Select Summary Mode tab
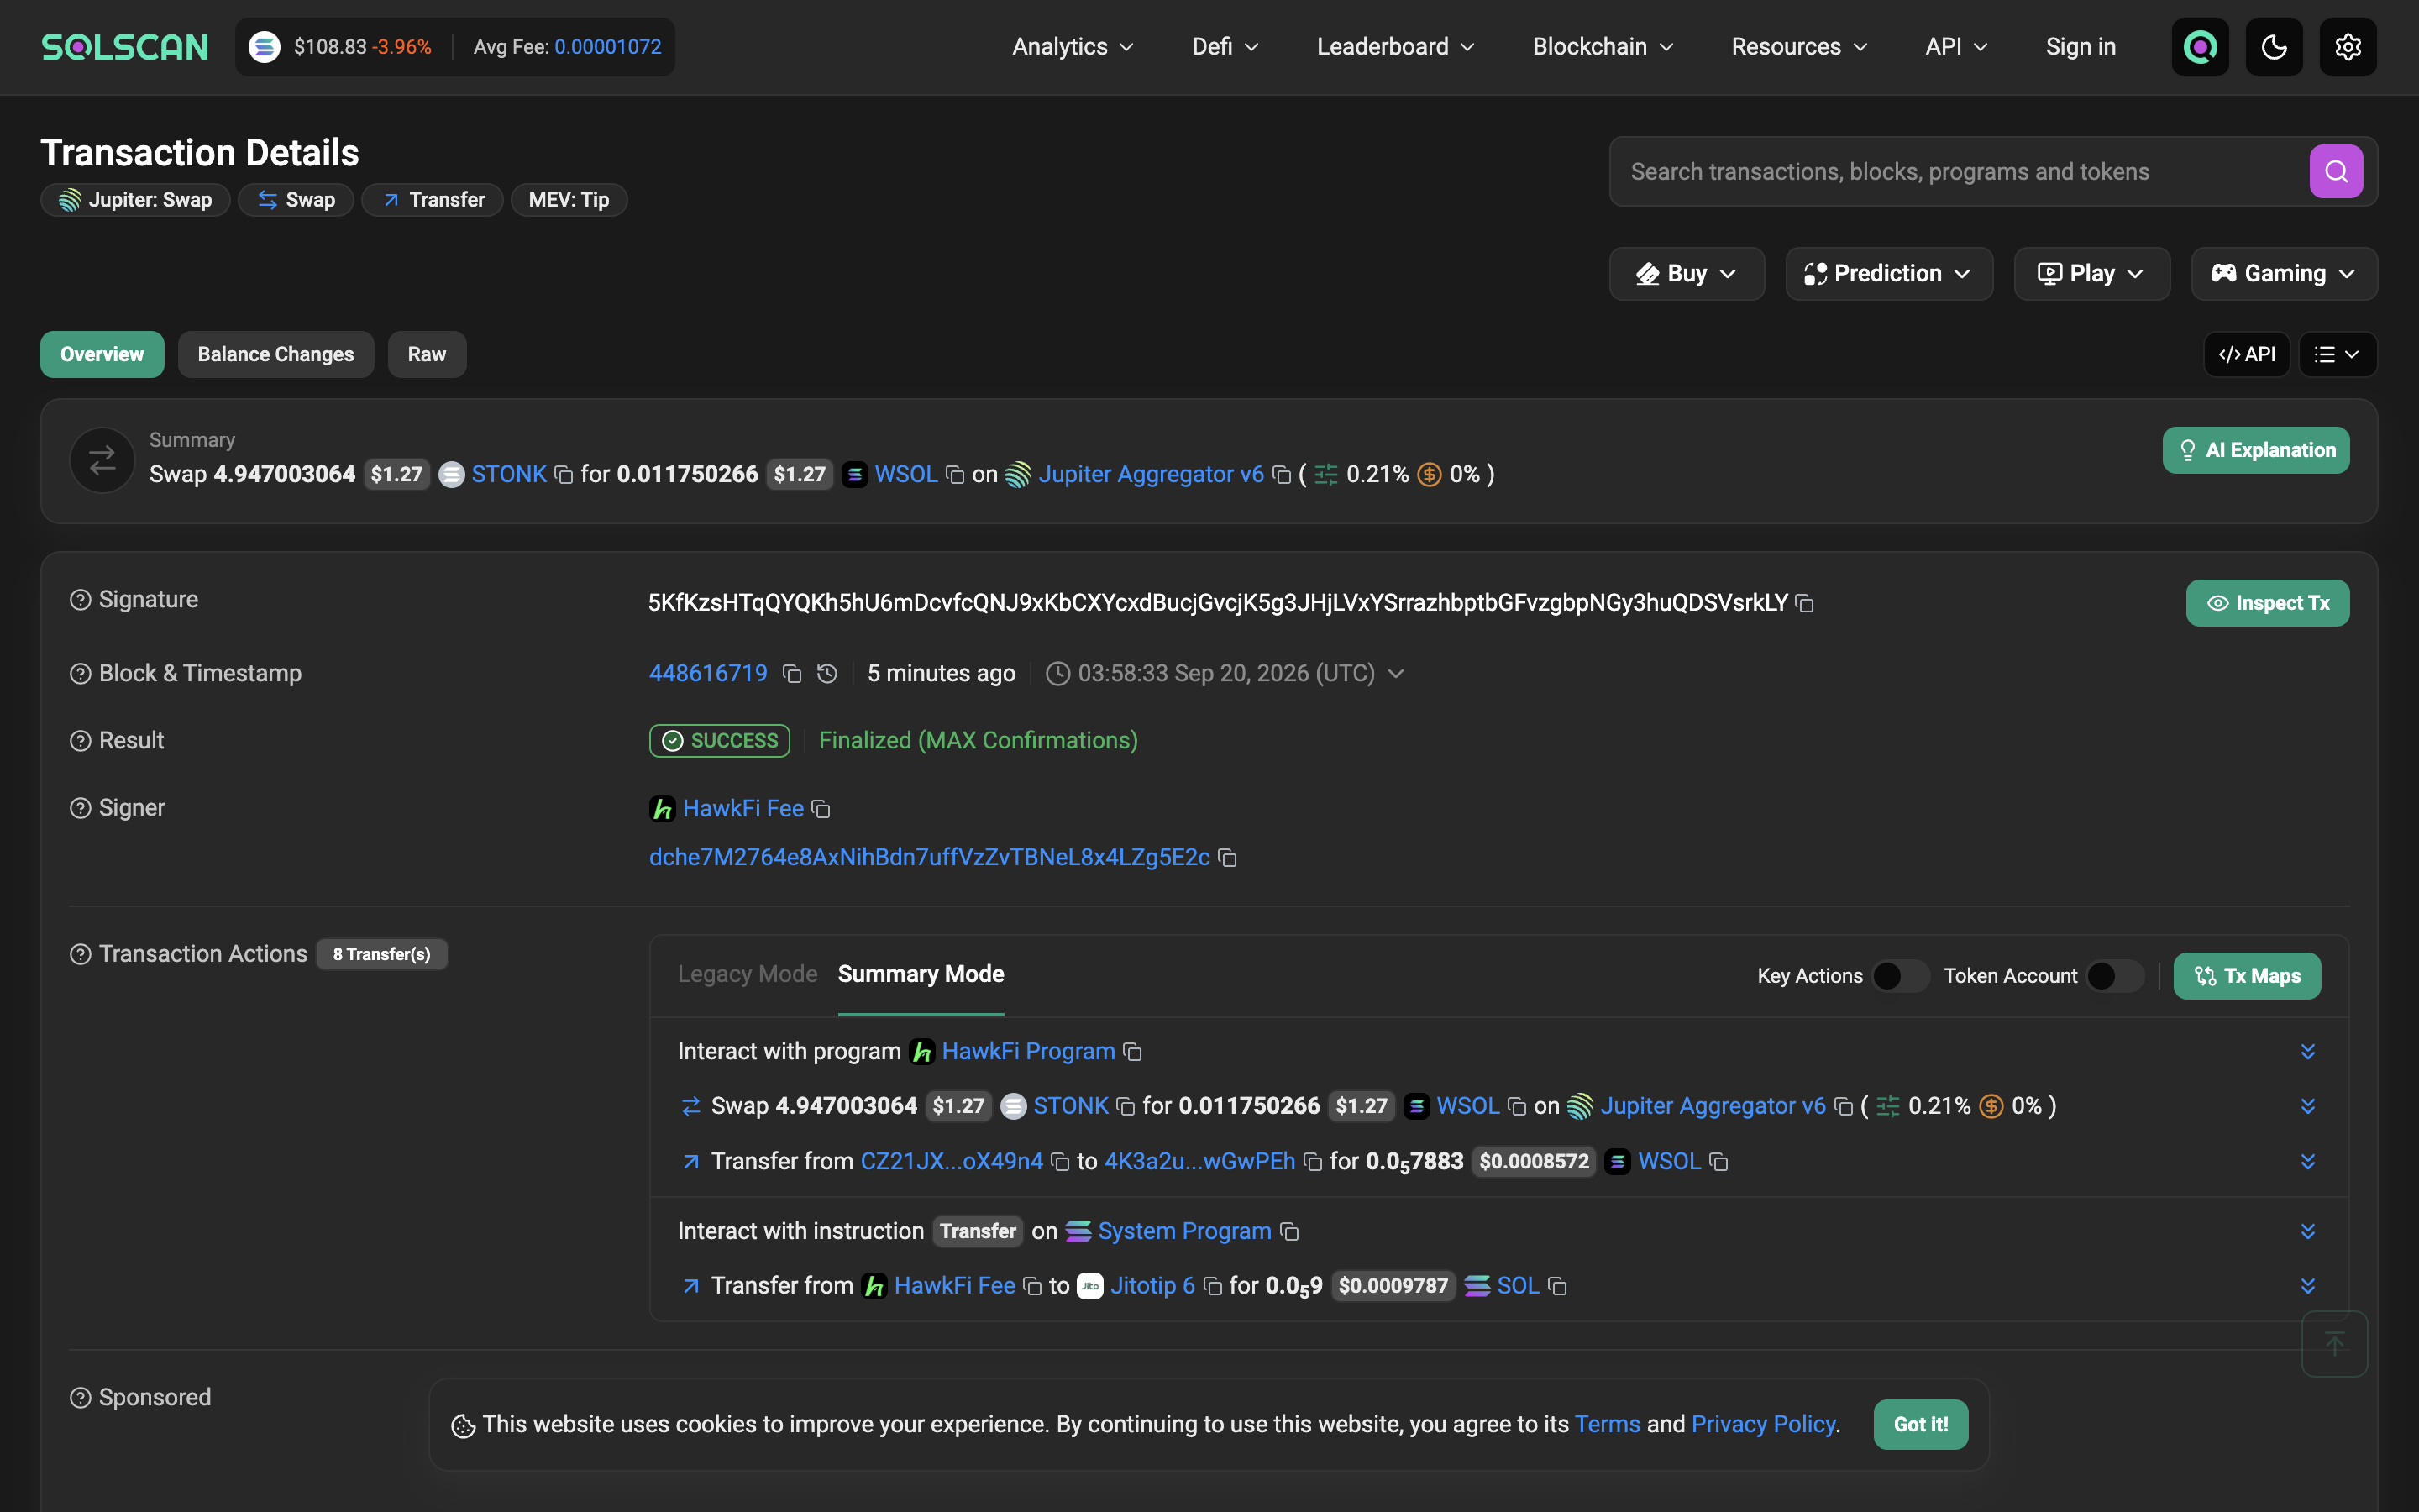The width and height of the screenshot is (2419, 1512). pos(921,975)
